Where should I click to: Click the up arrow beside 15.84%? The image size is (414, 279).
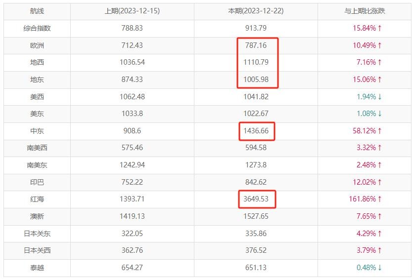click(x=380, y=28)
